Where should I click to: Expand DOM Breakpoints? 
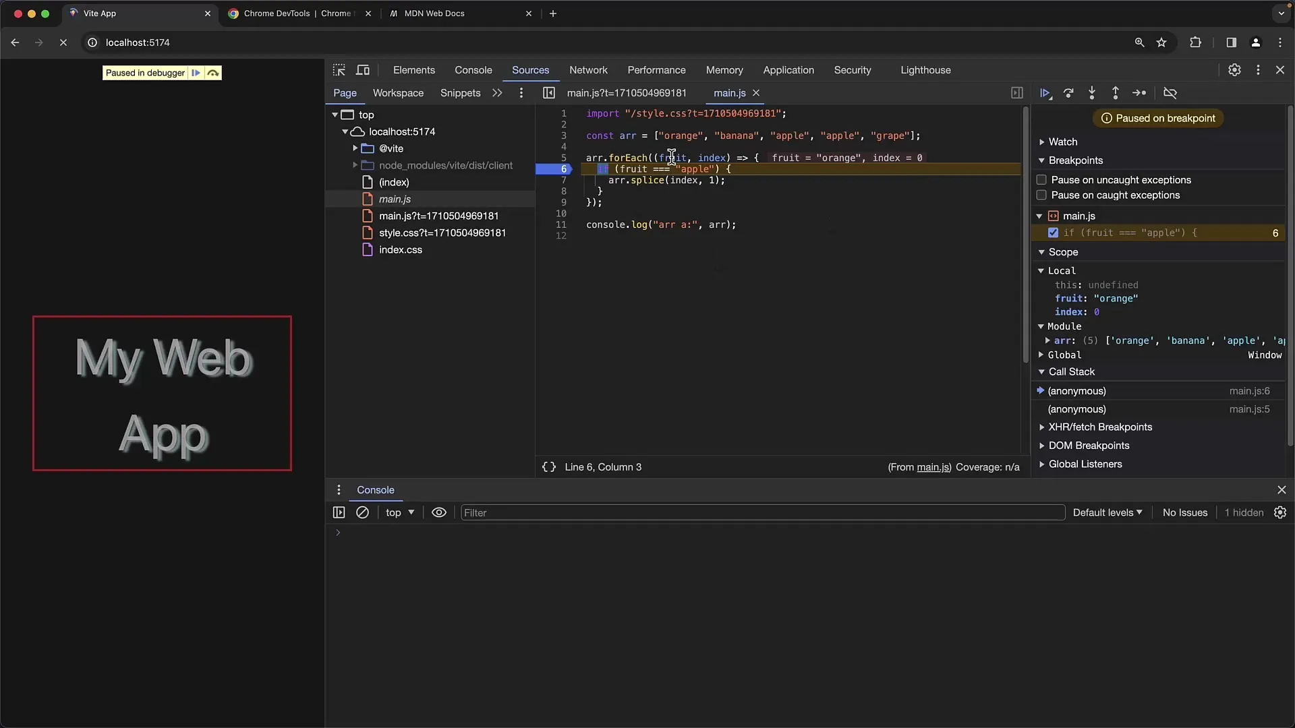coord(1088,446)
